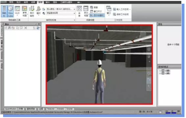This screenshot has width=186, height=118.
Task: Toggle the Show Title Bars (显示标题栏) button
Action: coord(97,15)
